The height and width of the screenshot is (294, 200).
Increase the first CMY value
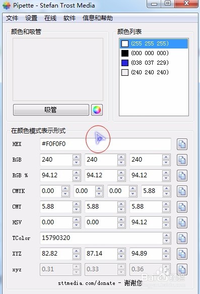(76, 204)
